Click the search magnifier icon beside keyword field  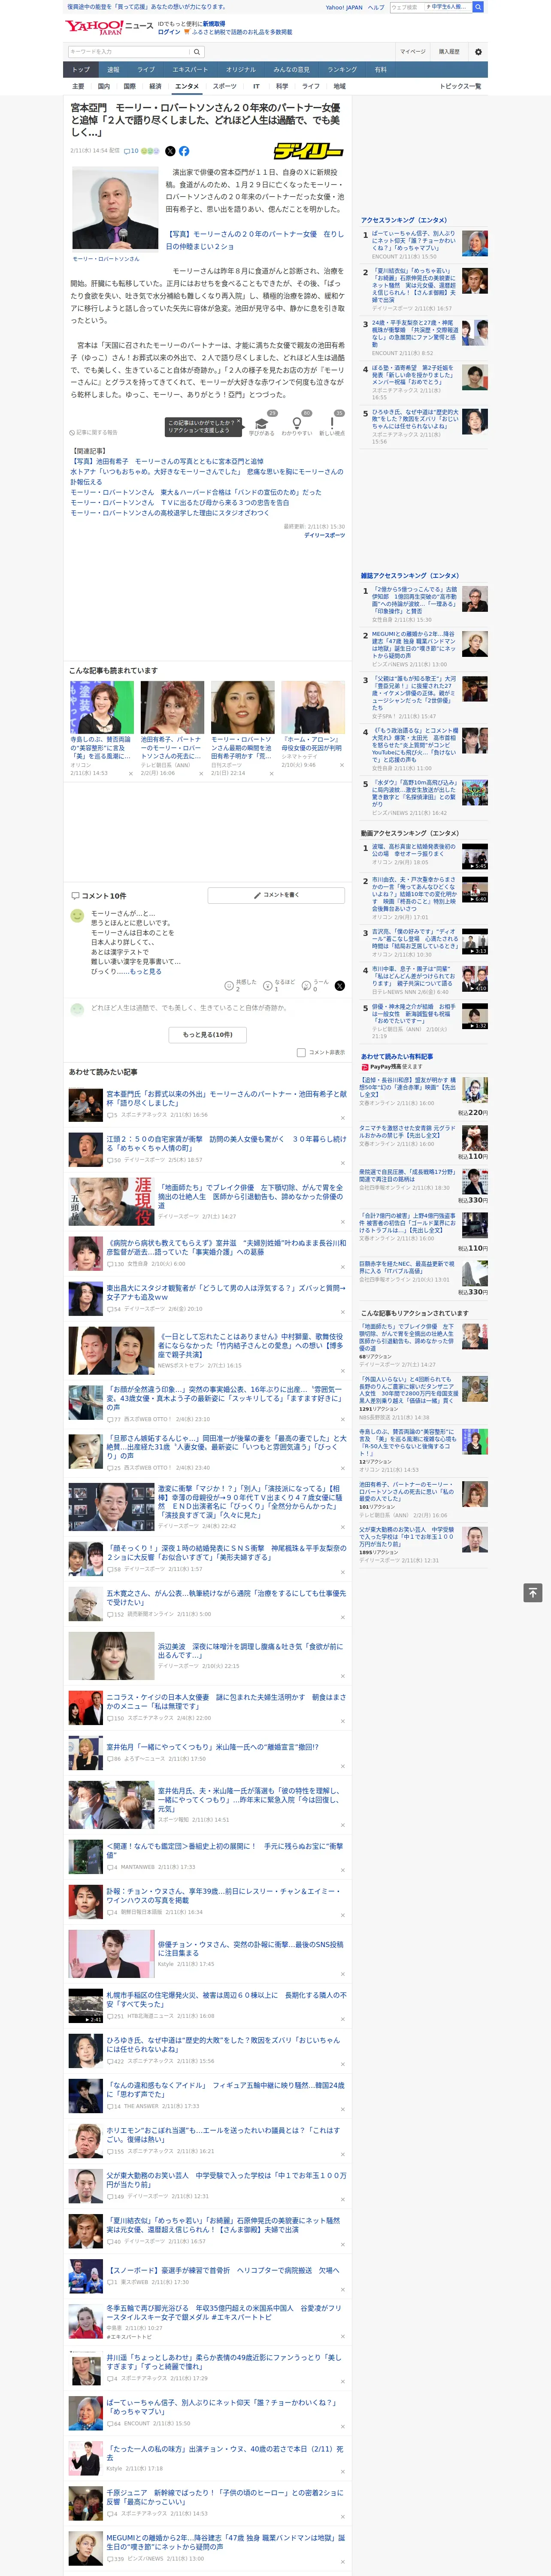pyautogui.click(x=197, y=52)
